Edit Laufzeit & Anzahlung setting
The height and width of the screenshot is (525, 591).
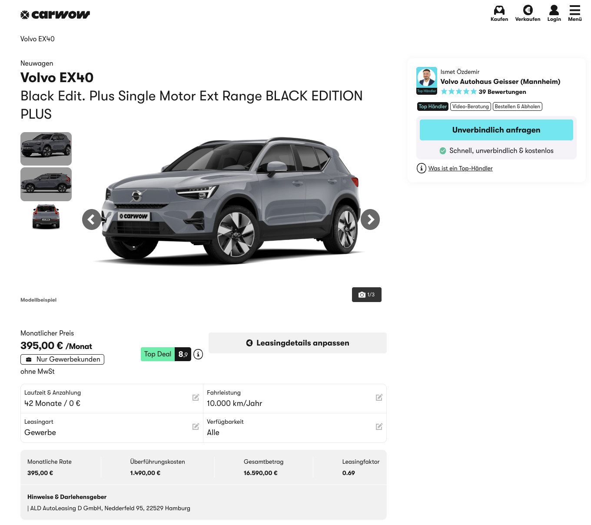[196, 398]
